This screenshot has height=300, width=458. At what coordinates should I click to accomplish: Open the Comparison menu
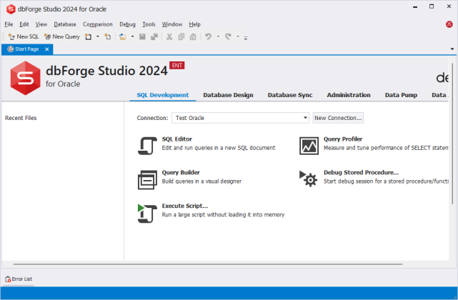[x=97, y=24]
